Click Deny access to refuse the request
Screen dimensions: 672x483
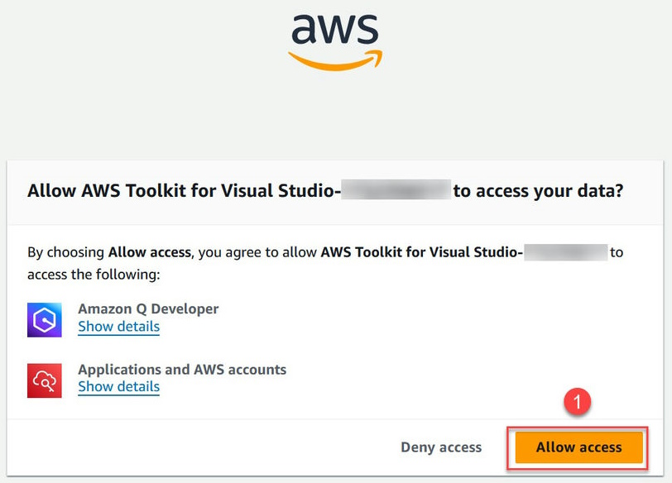(441, 447)
